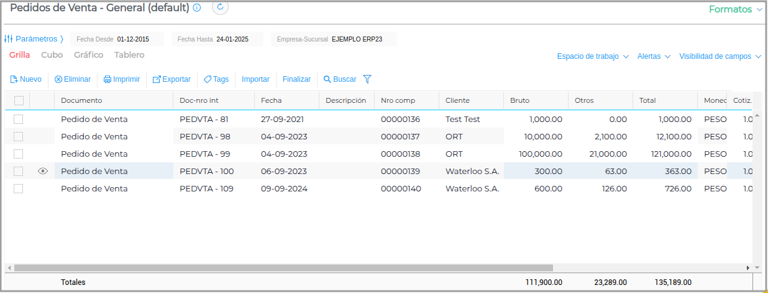Check the PEDVTA - 109 row checkbox
Image resolution: width=768 pixels, height=293 pixels.
(x=19, y=188)
